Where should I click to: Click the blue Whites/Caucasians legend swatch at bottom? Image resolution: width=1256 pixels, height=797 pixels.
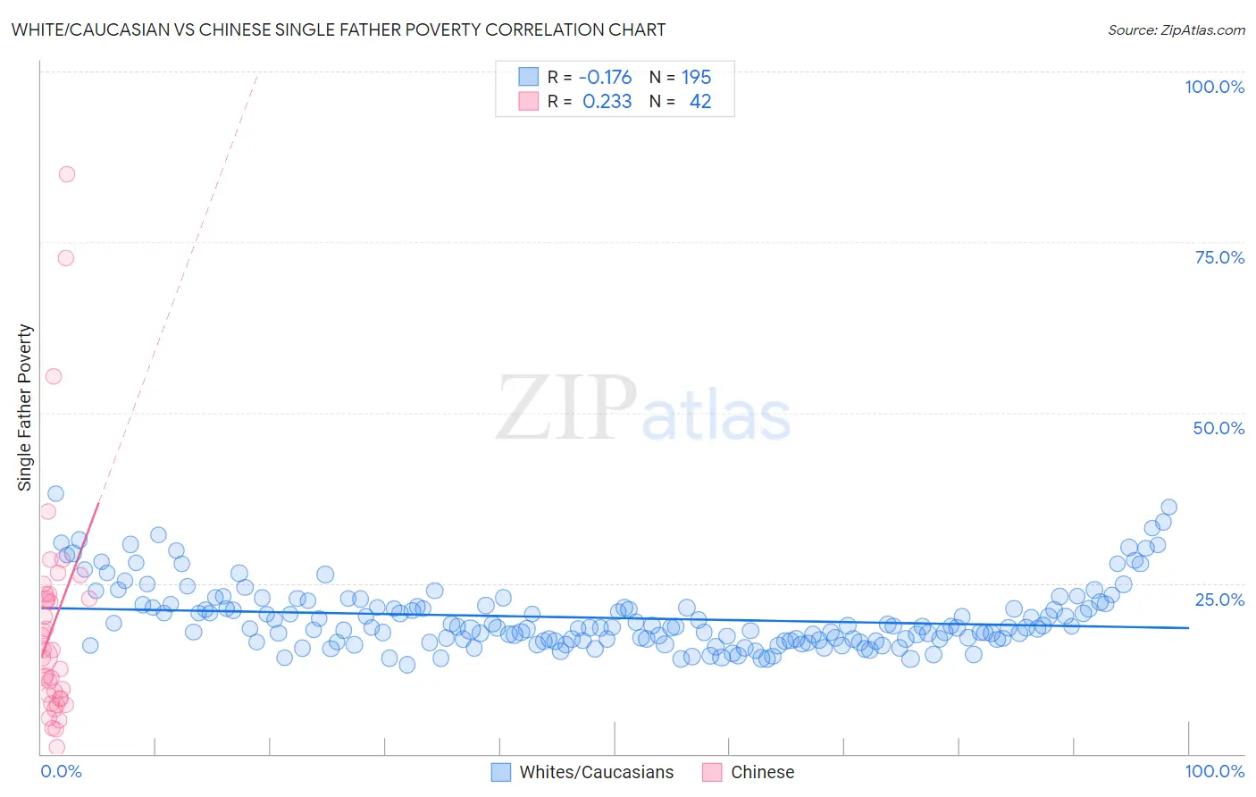(501, 772)
